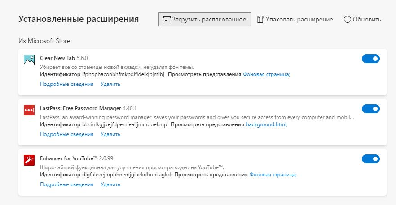Disable the Clear New Tab extension toggle
Screen dimensions: 396x205
(371, 59)
